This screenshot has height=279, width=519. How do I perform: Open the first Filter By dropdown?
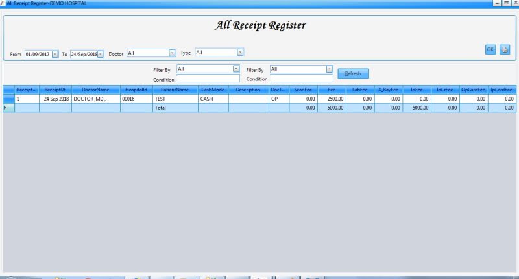pos(236,69)
